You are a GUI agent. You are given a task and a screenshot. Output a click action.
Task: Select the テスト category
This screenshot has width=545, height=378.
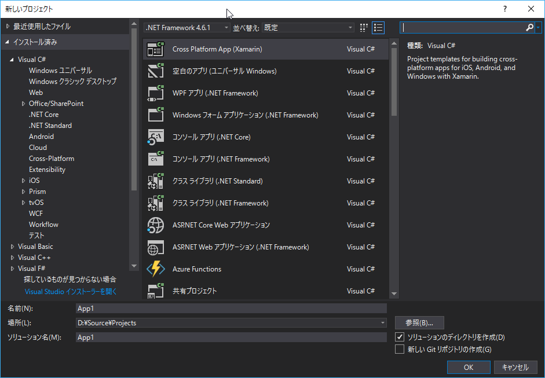tap(36, 236)
